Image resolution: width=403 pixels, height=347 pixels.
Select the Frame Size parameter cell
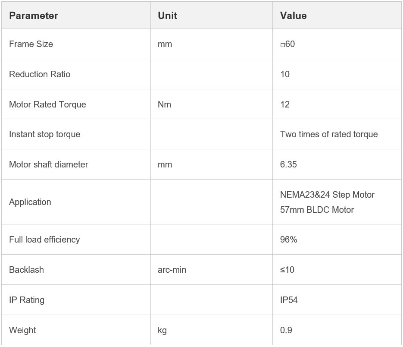[x=31, y=44]
